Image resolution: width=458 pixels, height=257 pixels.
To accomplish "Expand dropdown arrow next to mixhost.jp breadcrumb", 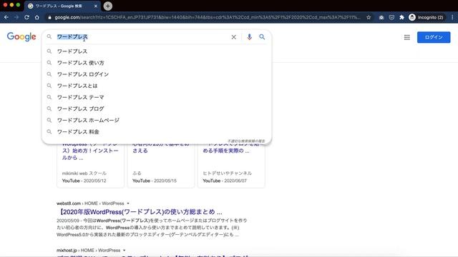I will [124, 251].
